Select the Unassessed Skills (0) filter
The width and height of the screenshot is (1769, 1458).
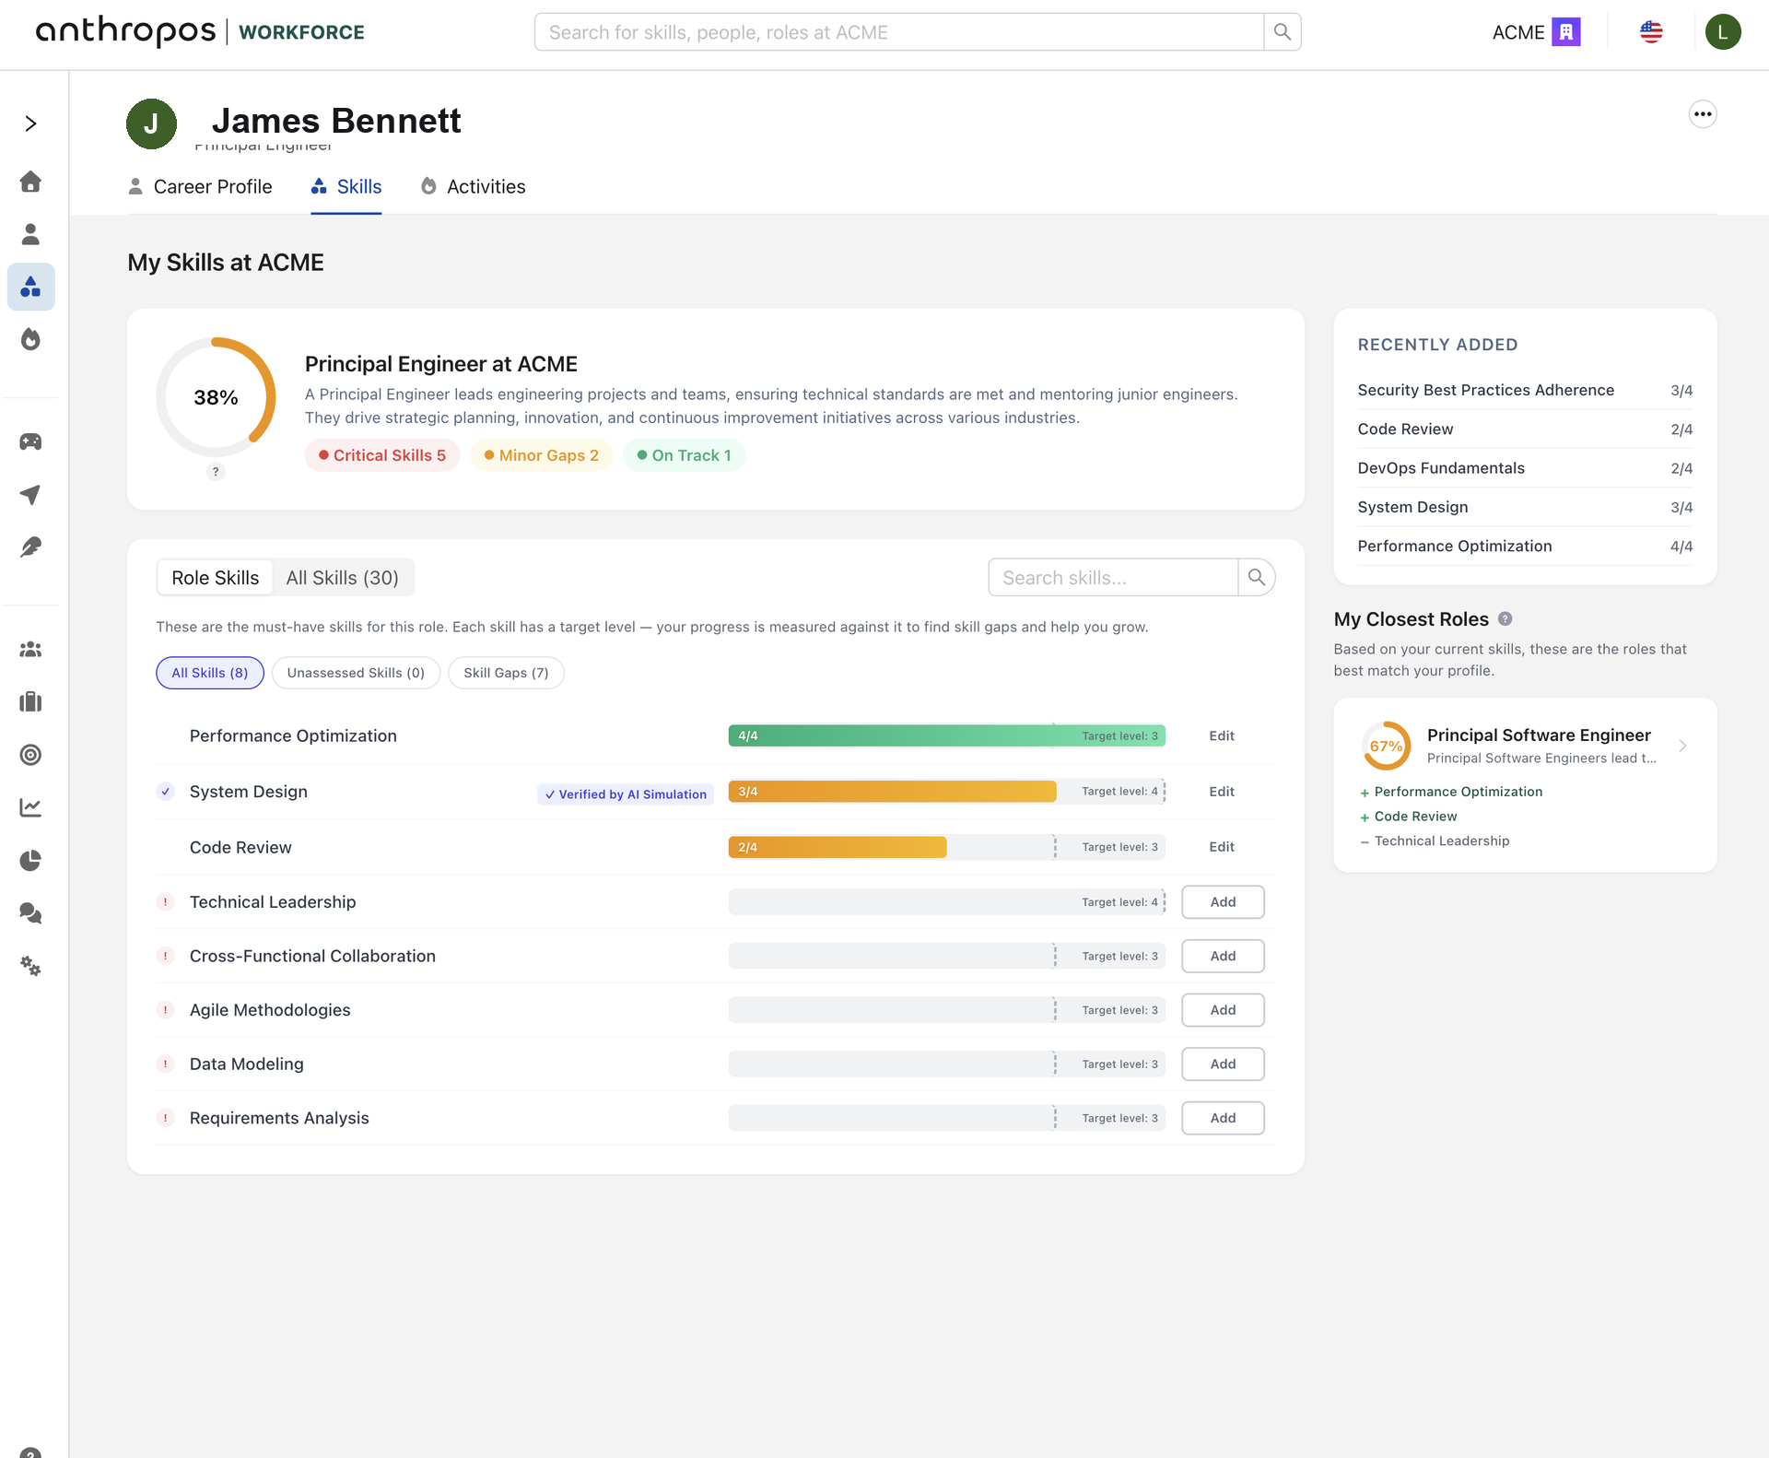click(356, 673)
